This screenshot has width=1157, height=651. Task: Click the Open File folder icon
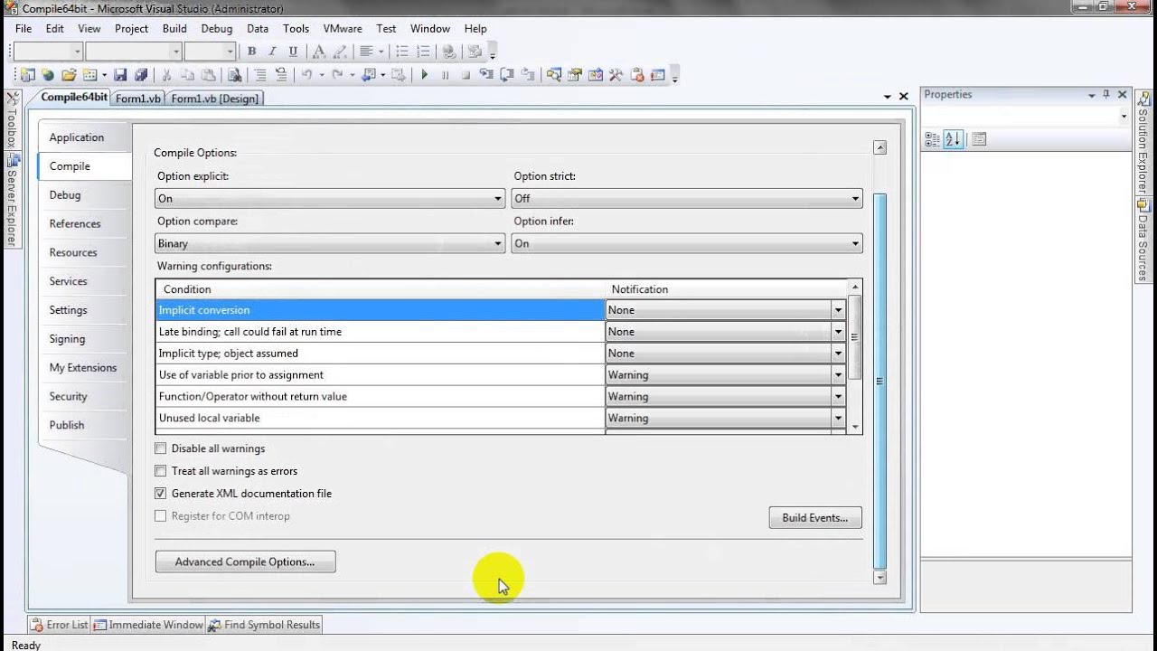(x=69, y=75)
